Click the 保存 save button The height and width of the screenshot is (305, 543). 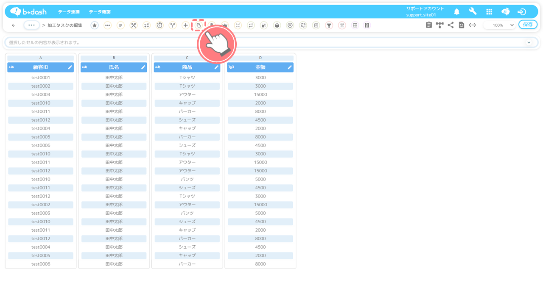(x=528, y=25)
